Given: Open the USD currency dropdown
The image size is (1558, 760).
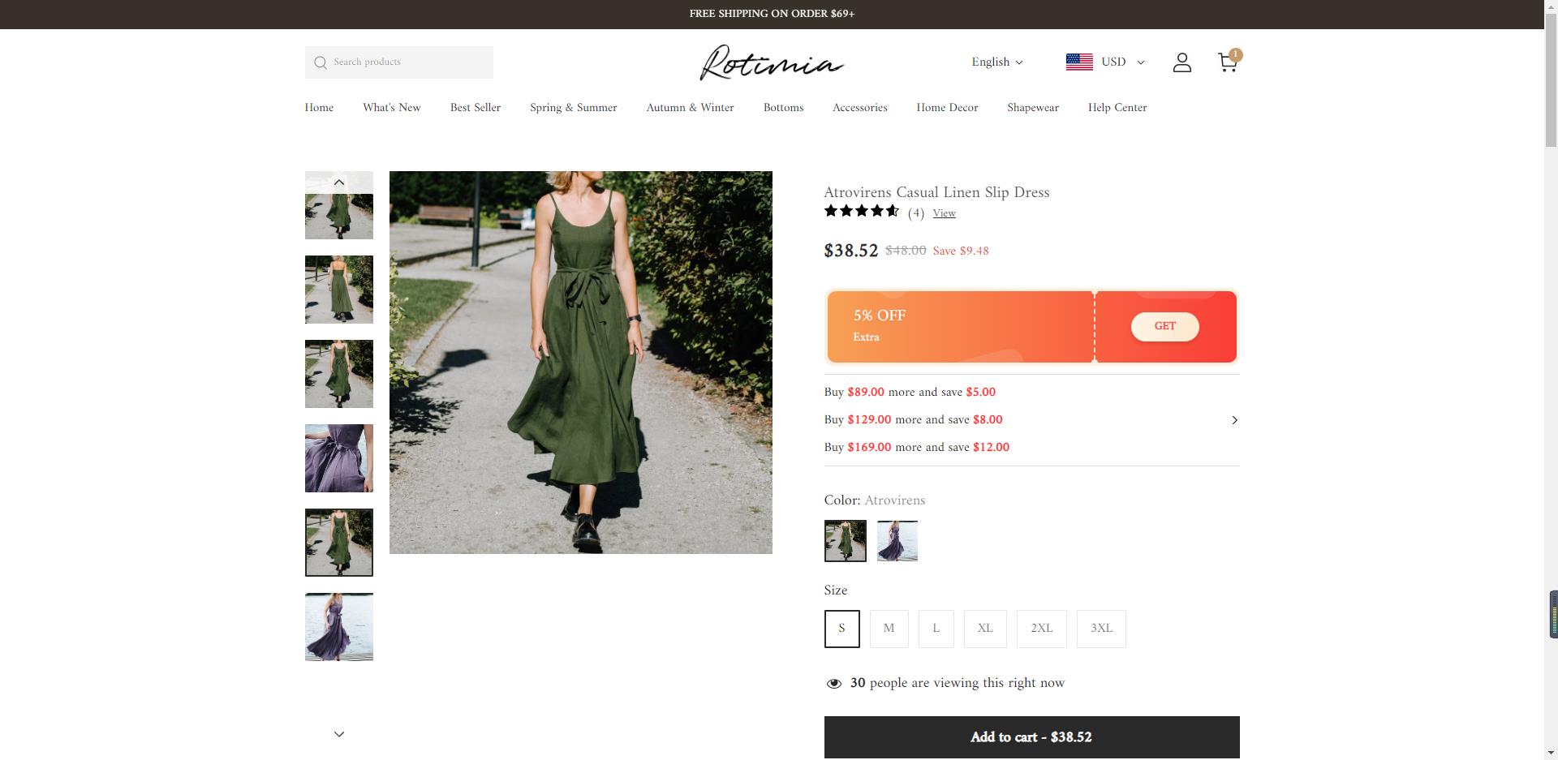Looking at the screenshot, I should coord(1123,62).
